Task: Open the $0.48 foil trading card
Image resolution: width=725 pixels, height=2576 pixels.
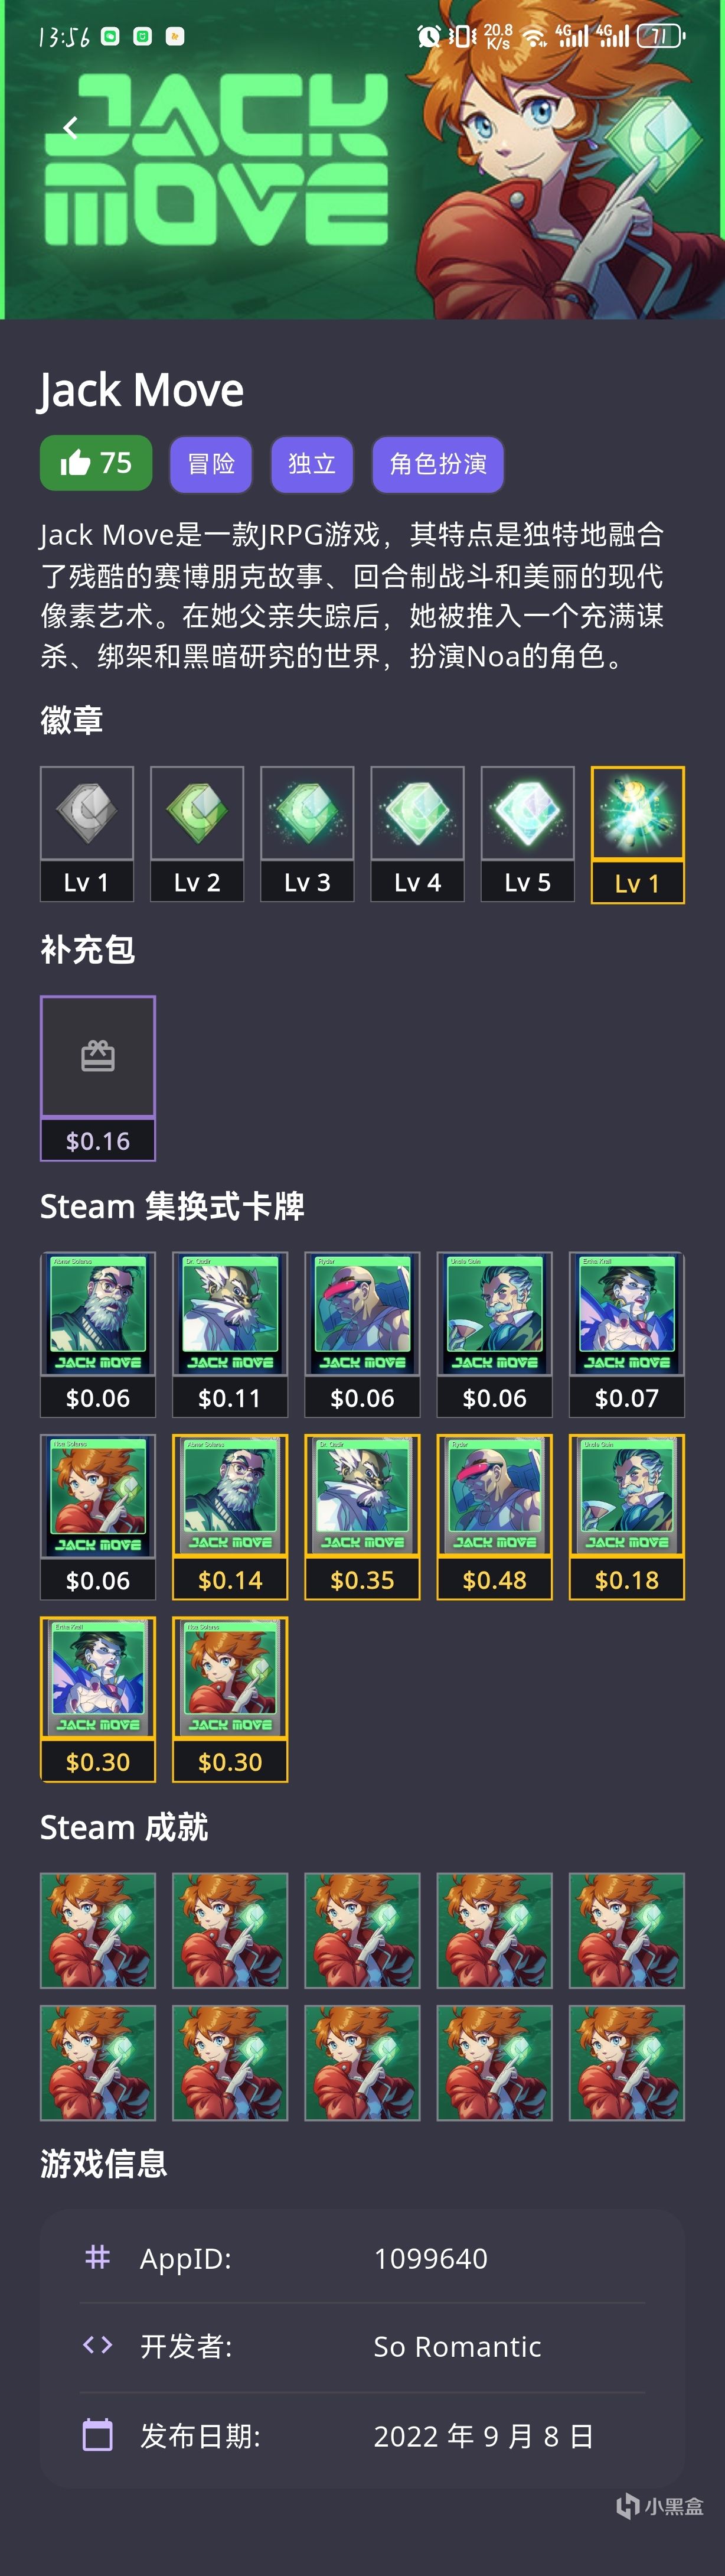Action: click(x=494, y=1516)
